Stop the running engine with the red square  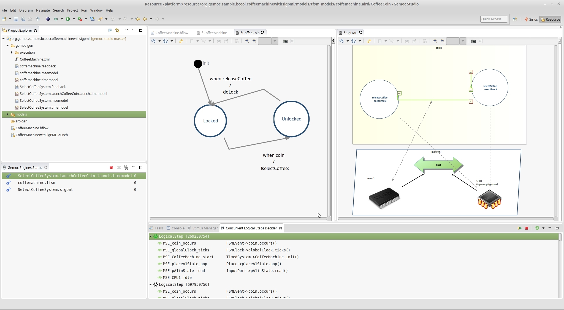pyautogui.click(x=111, y=168)
